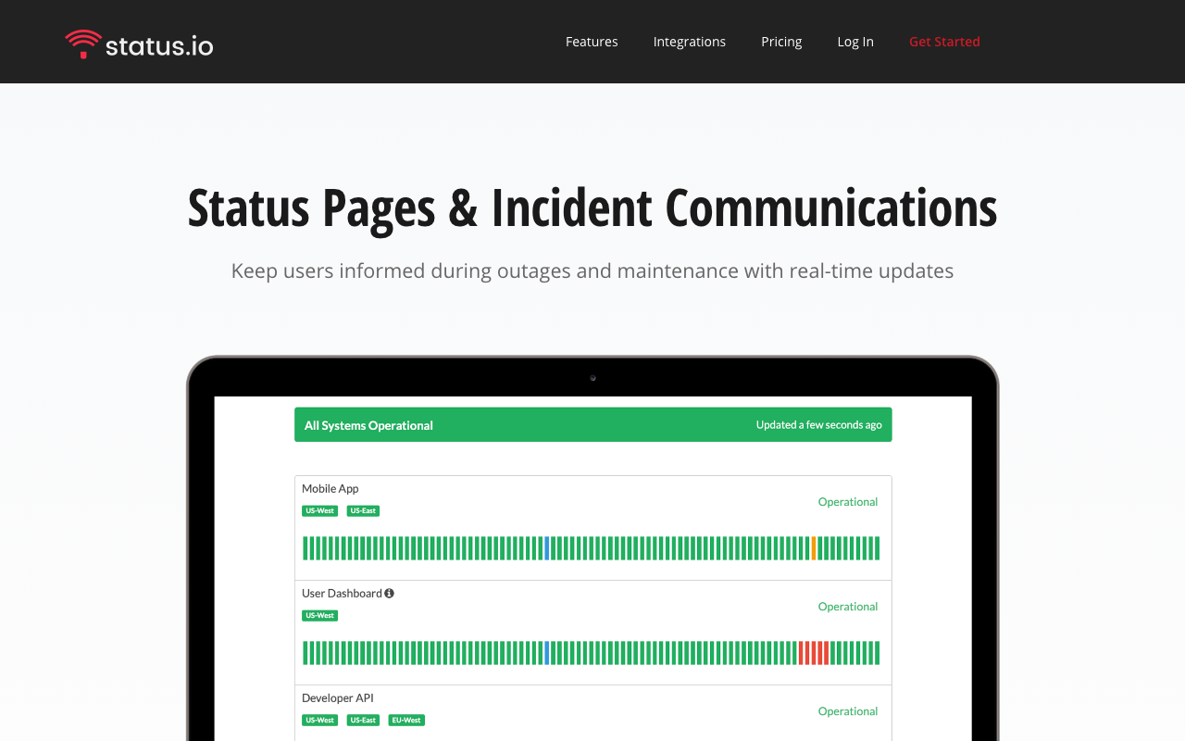Click the Operational status for Developer API
The image size is (1185, 741).
tap(848, 711)
